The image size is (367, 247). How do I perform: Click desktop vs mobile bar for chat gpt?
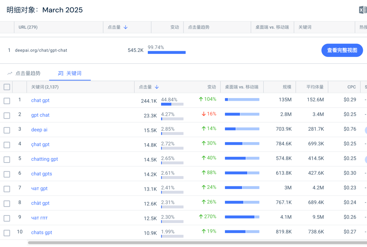click(242, 99)
